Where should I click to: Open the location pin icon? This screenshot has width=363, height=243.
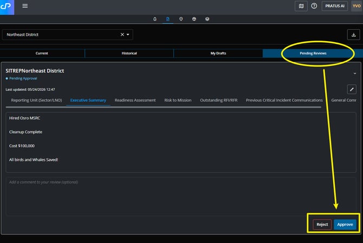tap(181, 19)
